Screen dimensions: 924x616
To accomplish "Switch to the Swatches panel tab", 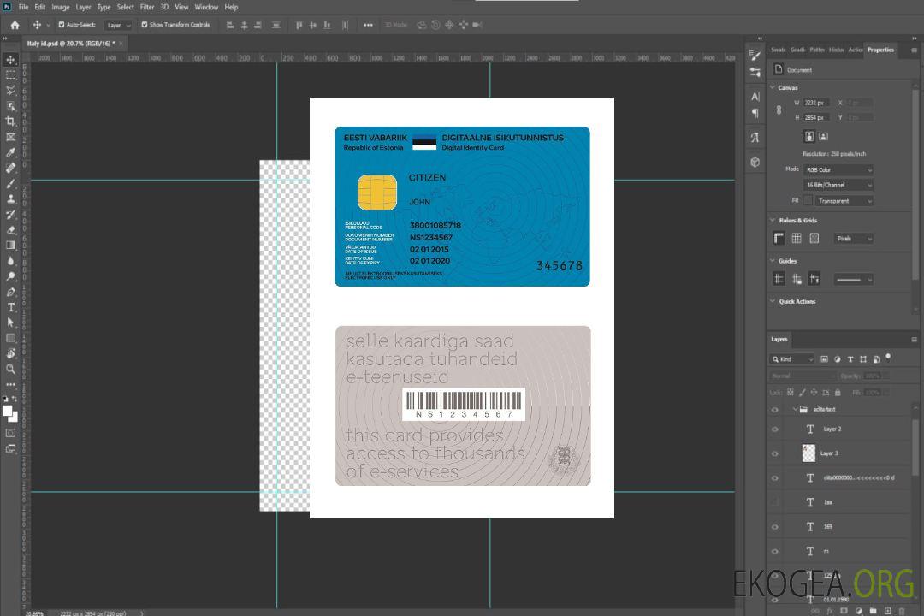I will point(778,50).
